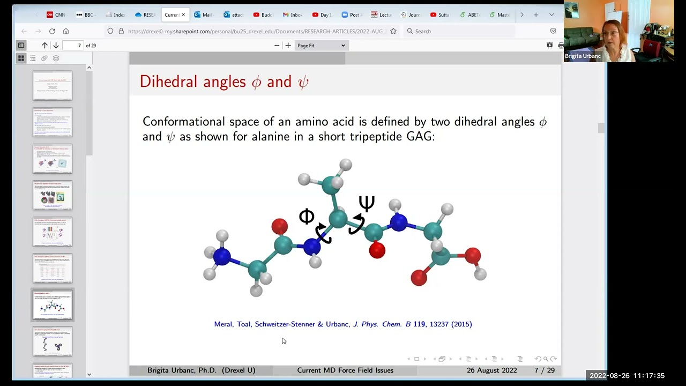Click Beamer frame stack icon
Viewport: 686px width, 386px height.
click(442, 359)
